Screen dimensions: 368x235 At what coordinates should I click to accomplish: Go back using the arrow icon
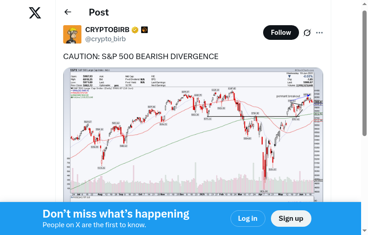click(x=68, y=12)
